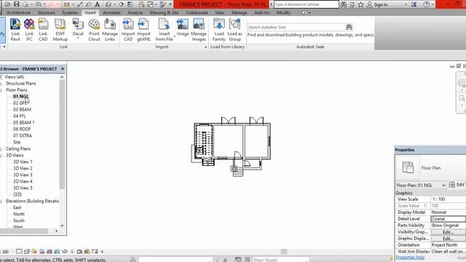Image resolution: width=466 pixels, height=262 pixels.
Task: Select 3D View 5 in browser
Action: pos(23,188)
